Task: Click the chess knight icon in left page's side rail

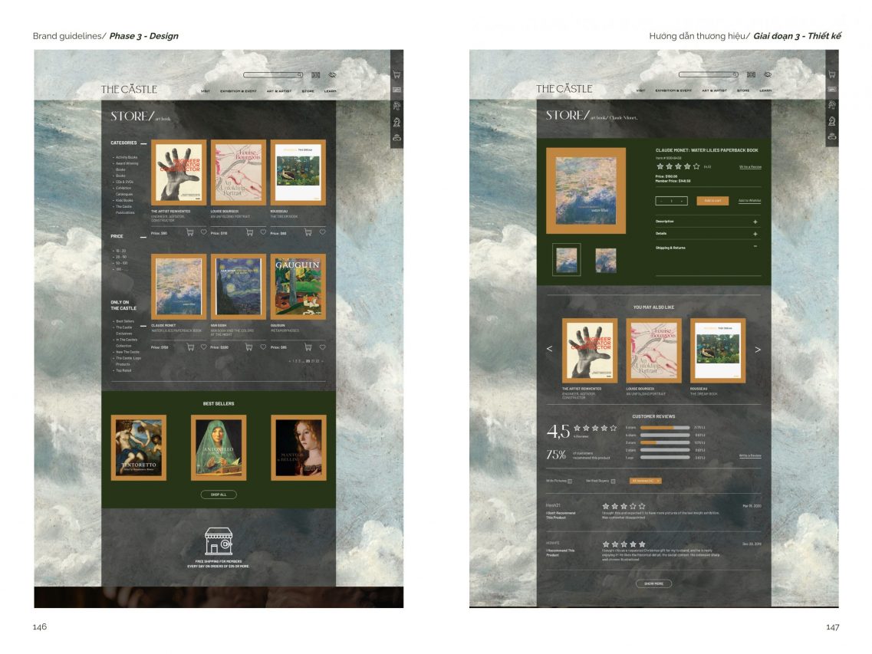Action: click(x=397, y=123)
